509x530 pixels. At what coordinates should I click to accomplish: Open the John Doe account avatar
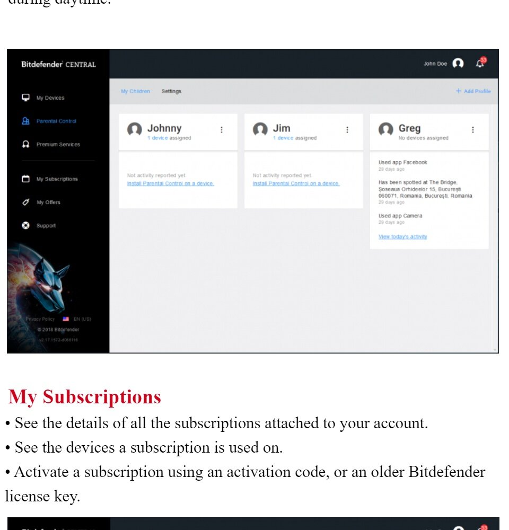coord(458,63)
